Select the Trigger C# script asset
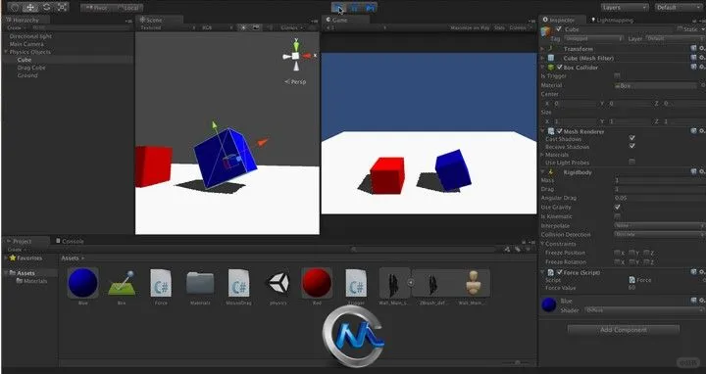 click(356, 283)
